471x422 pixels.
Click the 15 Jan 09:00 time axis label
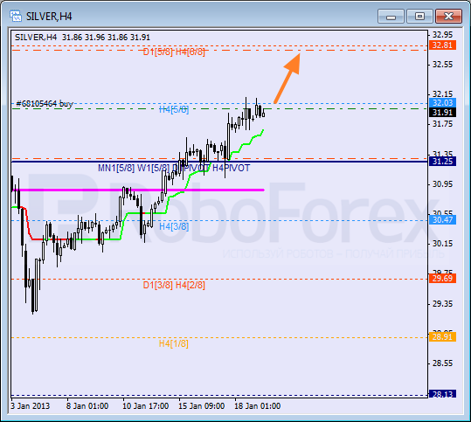202,406
